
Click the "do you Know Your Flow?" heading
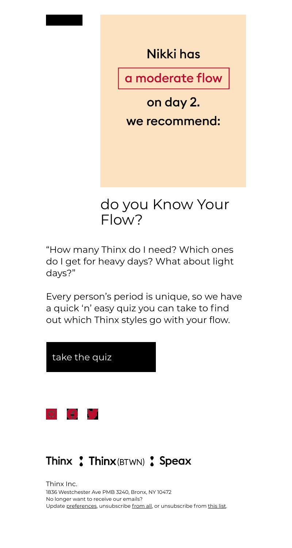165,212
